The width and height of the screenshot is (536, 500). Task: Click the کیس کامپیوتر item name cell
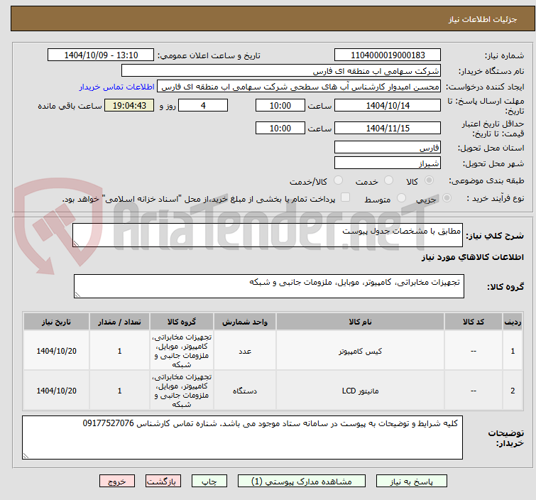(360, 351)
